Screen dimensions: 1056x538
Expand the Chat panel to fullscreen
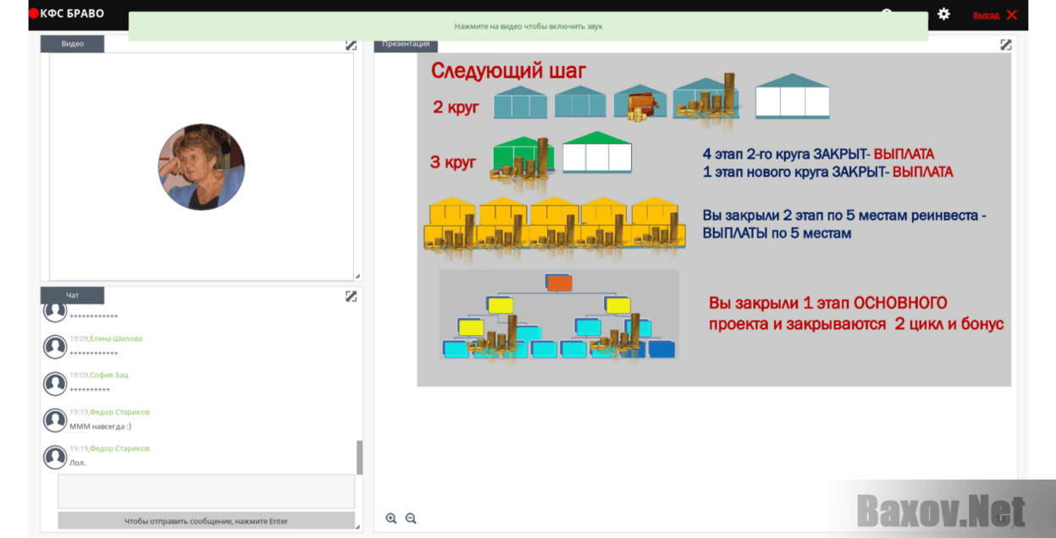[351, 296]
